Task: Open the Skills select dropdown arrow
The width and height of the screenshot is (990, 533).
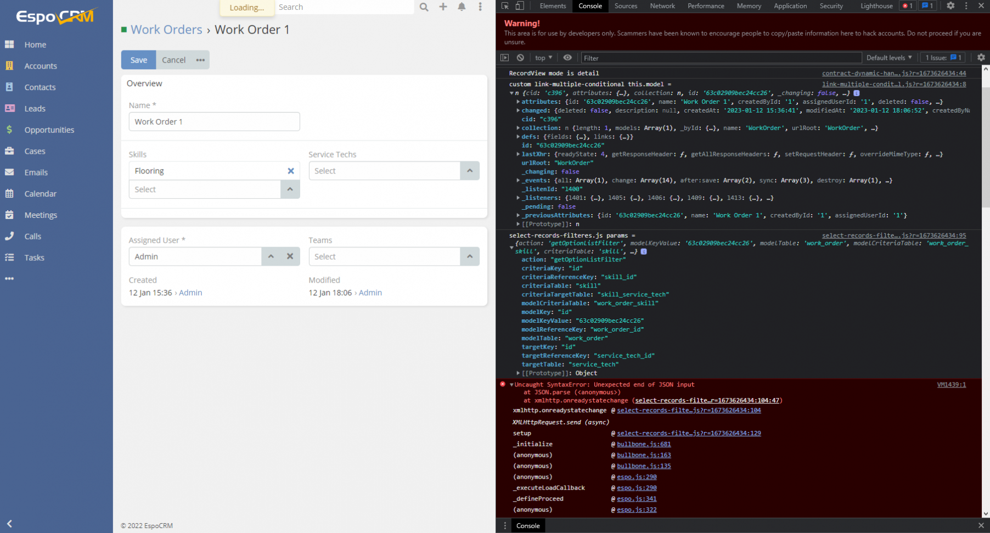Action: [x=290, y=189]
